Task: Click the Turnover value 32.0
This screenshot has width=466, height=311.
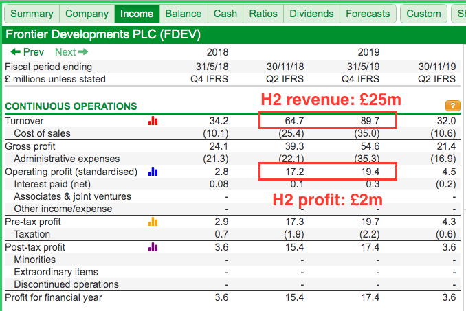Action: 446,121
